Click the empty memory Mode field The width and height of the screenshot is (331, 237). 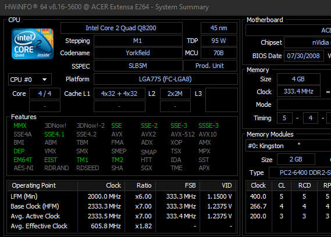pyautogui.click(x=304, y=105)
